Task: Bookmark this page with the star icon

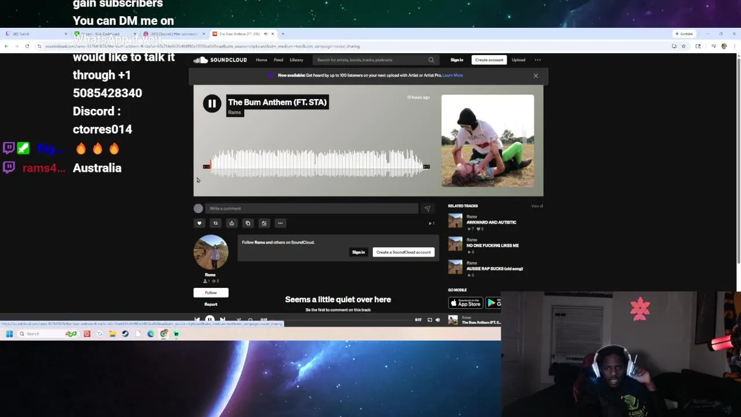Action: [684, 46]
